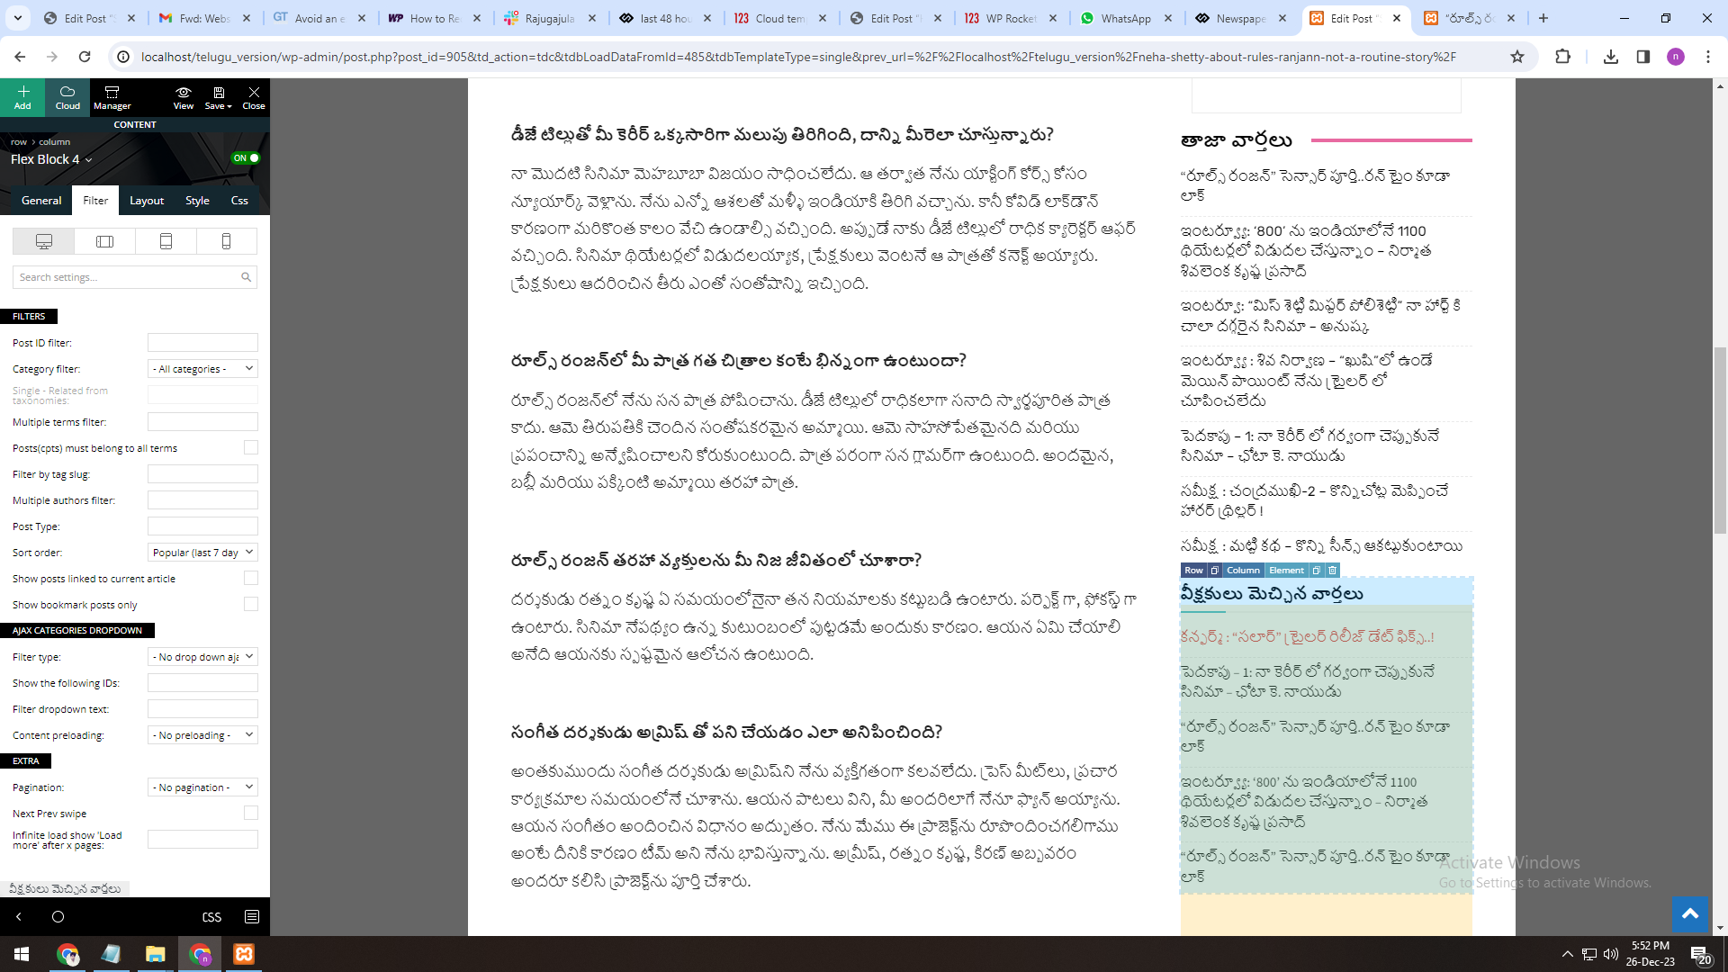
Task: Reload the browser page
Action: (85, 57)
